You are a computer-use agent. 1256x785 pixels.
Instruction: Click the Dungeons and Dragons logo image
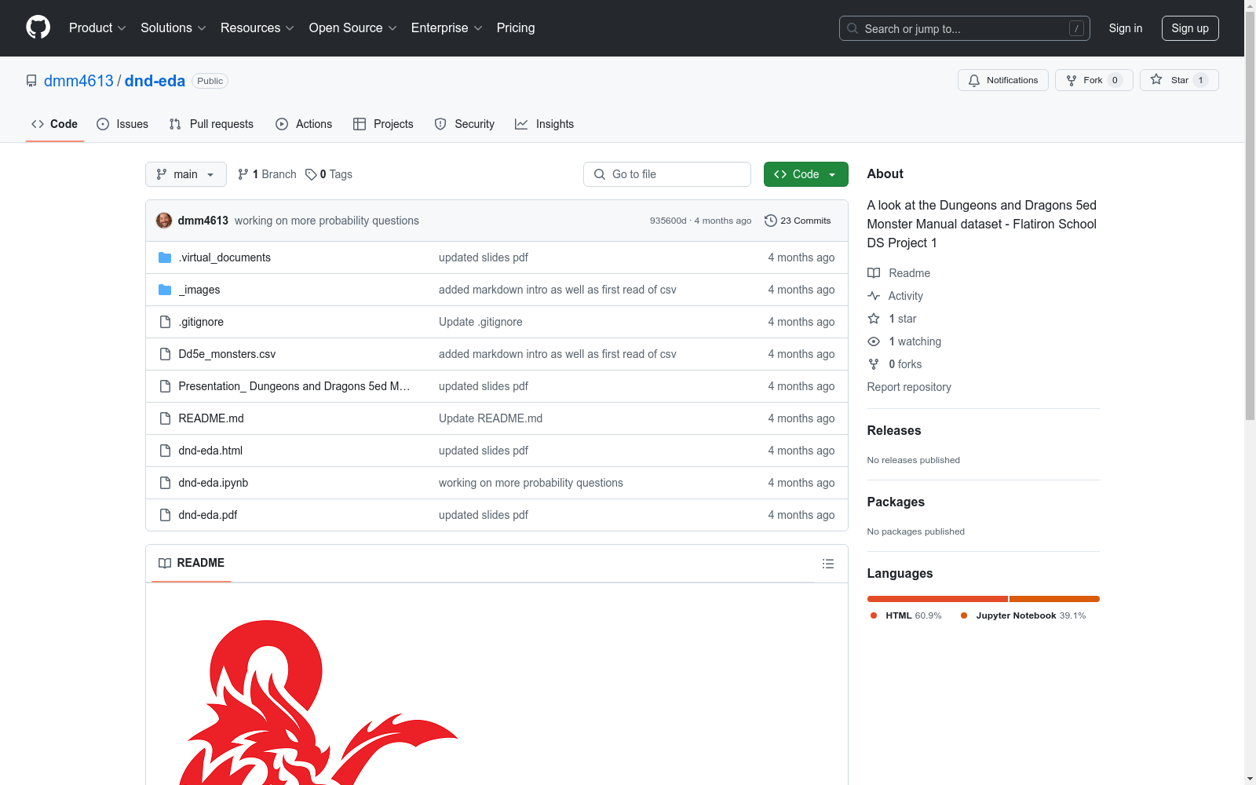(x=319, y=702)
